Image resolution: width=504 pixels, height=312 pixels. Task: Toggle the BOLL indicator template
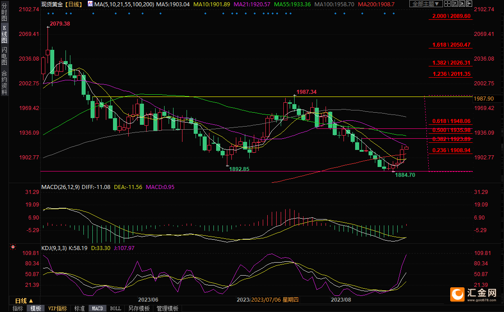[x=115, y=308]
